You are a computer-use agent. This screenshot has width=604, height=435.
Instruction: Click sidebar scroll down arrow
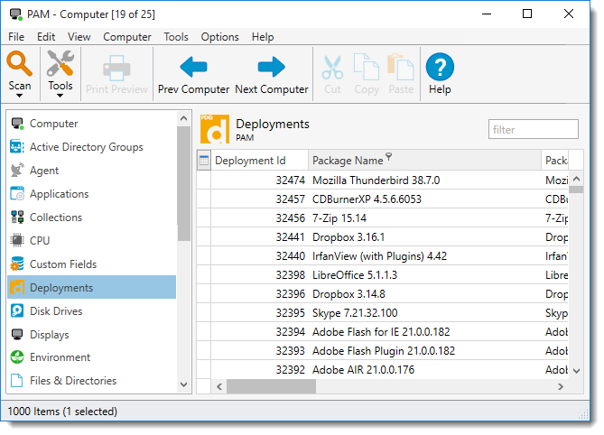pyautogui.click(x=184, y=384)
